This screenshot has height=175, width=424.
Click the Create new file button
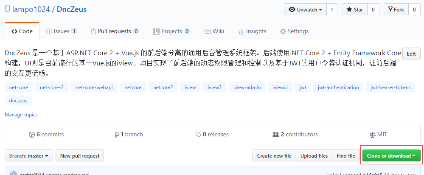click(x=274, y=156)
